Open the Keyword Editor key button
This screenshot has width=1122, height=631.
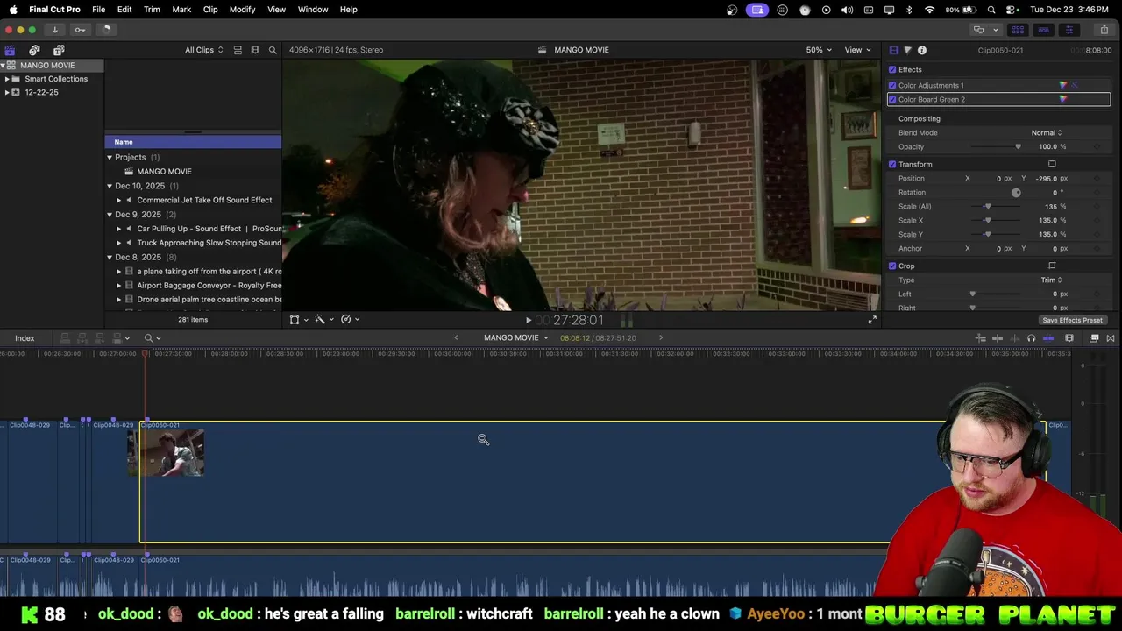pyautogui.click(x=80, y=29)
